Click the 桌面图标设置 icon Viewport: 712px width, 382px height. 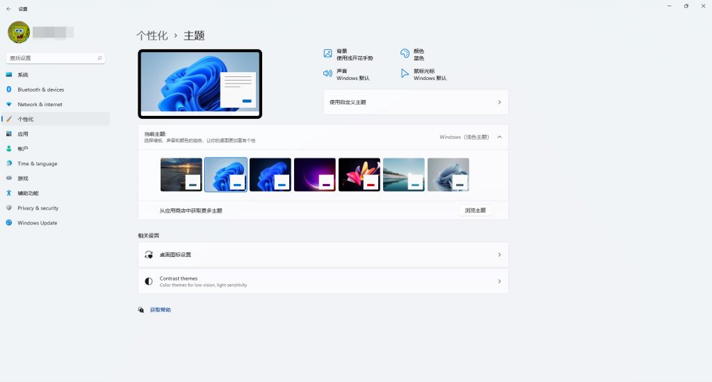pos(149,254)
